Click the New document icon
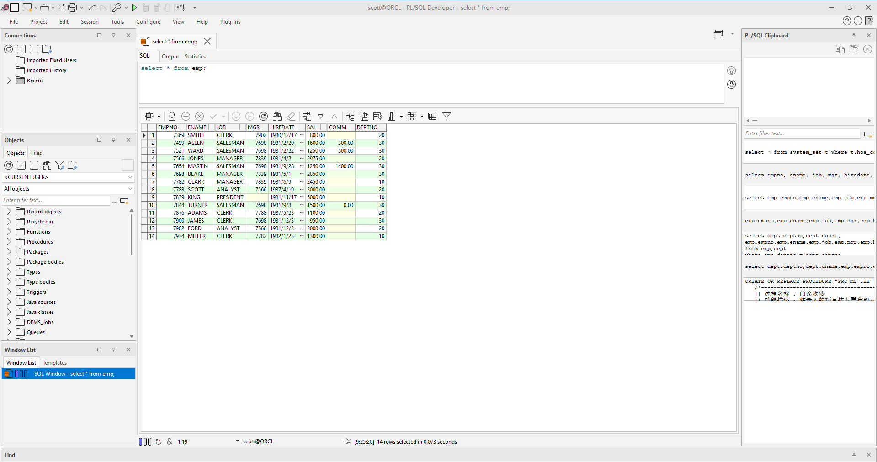 pyautogui.click(x=27, y=7)
